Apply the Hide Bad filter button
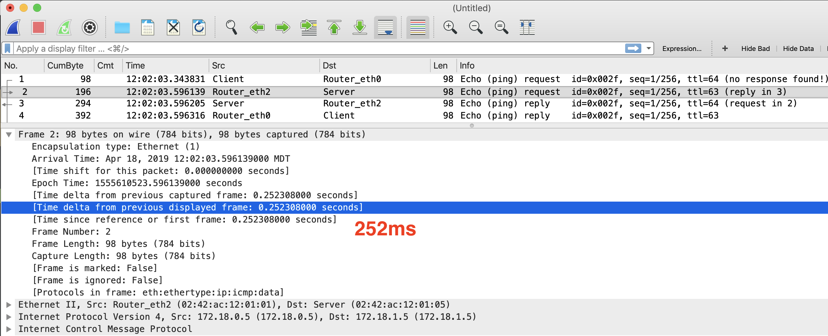The height and width of the screenshot is (336, 828). point(755,49)
